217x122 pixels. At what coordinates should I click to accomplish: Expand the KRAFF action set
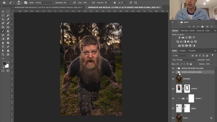tap(179, 22)
